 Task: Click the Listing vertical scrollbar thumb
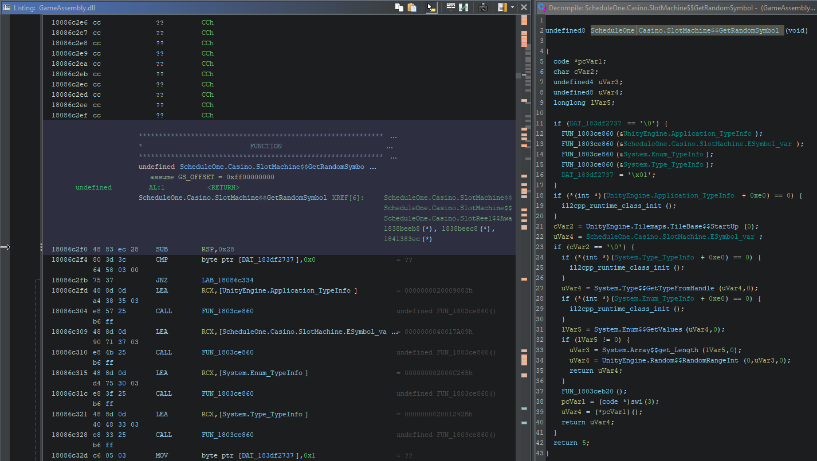(518, 74)
